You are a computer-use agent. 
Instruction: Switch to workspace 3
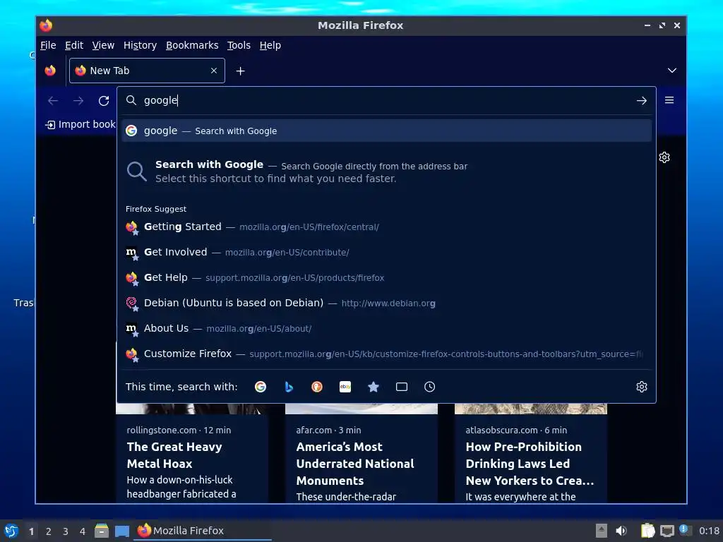click(x=66, y=531)
